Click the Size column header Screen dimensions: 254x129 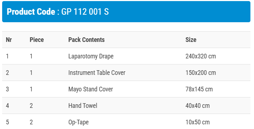pos(191,40)
